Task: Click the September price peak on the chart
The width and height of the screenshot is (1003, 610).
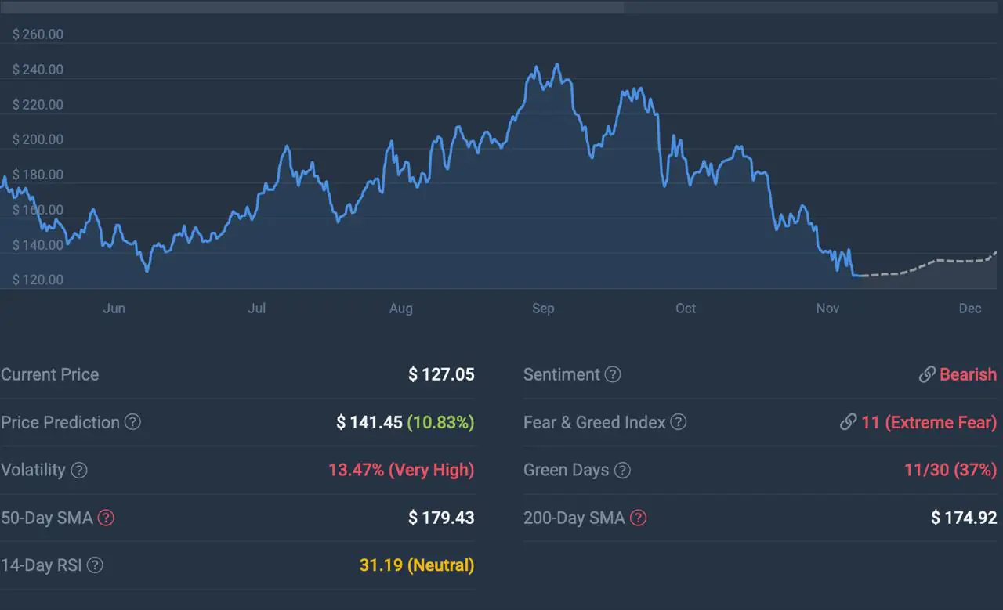Action: [x=556, y=66]
